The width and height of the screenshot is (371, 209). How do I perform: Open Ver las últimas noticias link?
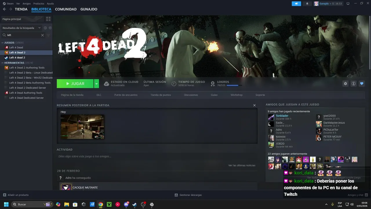click(x=242, y=165)
